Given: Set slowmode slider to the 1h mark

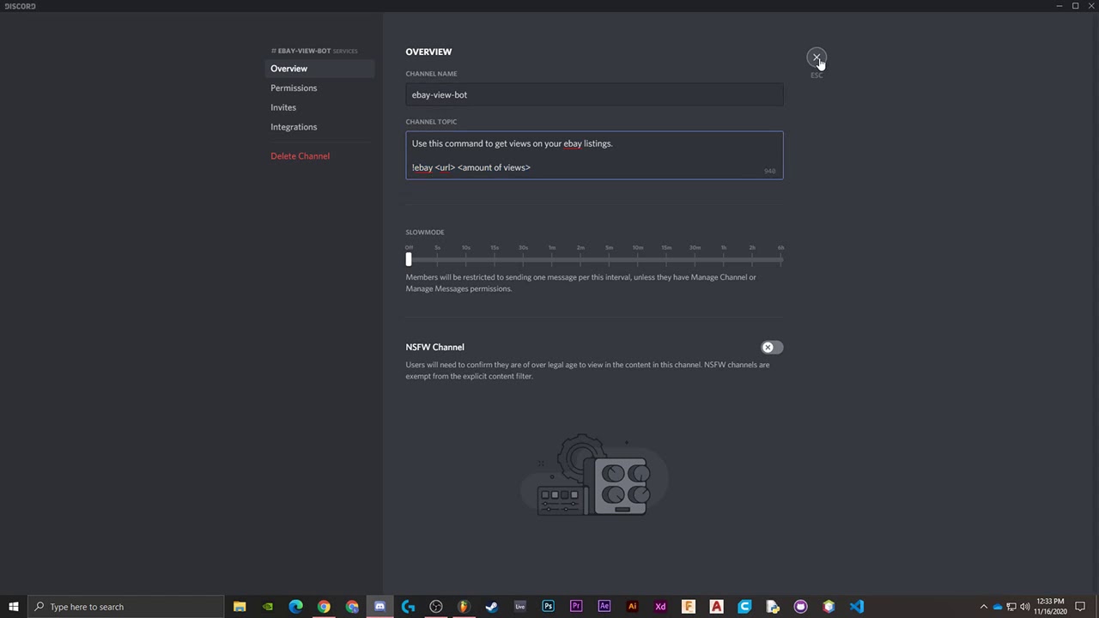Looking at the screenshot, I should click(x=724, y=258).
